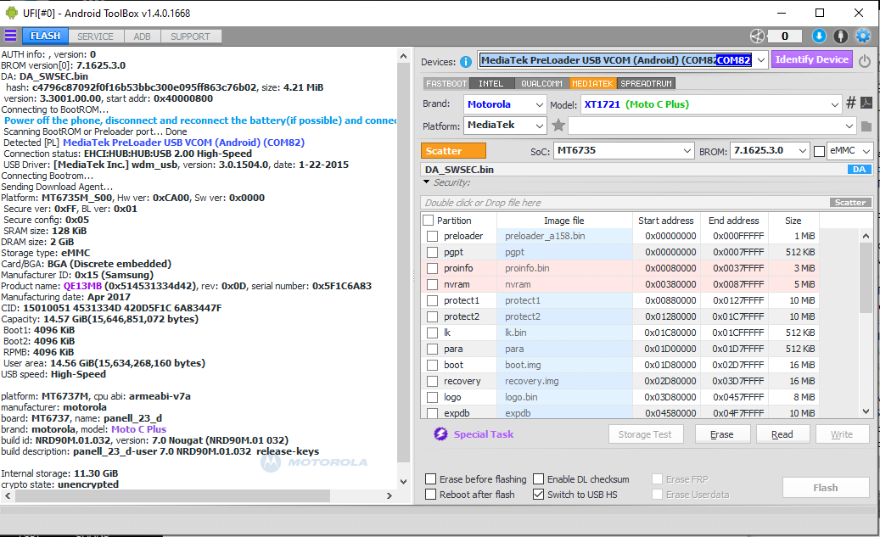Click log panel horizontal scrollbar thumb

(x=172, y=496)
